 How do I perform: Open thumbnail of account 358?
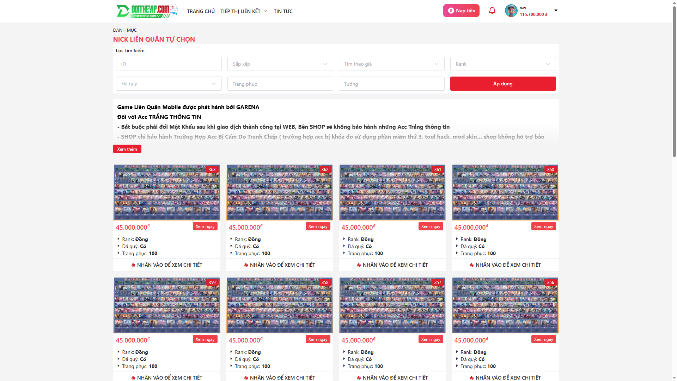pos(280,305)
